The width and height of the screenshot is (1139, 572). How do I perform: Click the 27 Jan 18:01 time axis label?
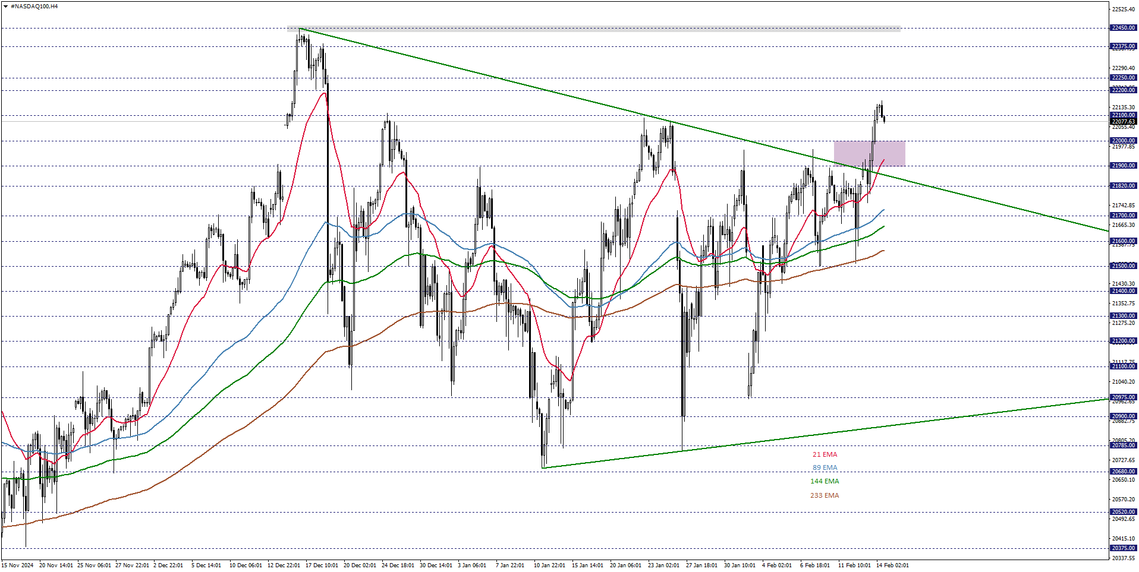coord(701,565)
